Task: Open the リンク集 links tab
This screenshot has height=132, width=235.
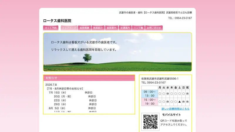Action: [x=138, y=28]
